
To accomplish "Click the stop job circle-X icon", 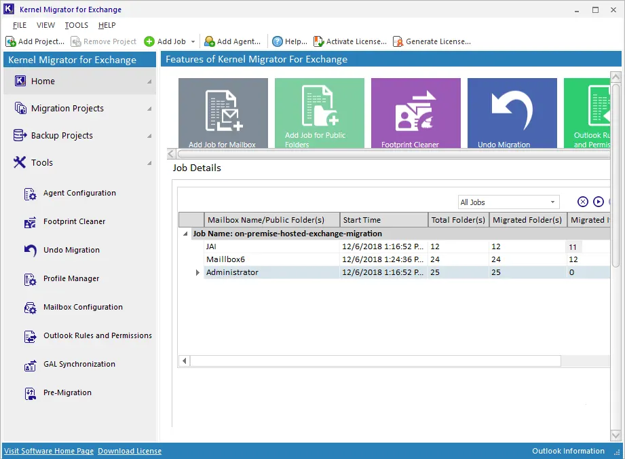I will click(x=583, y=202).
